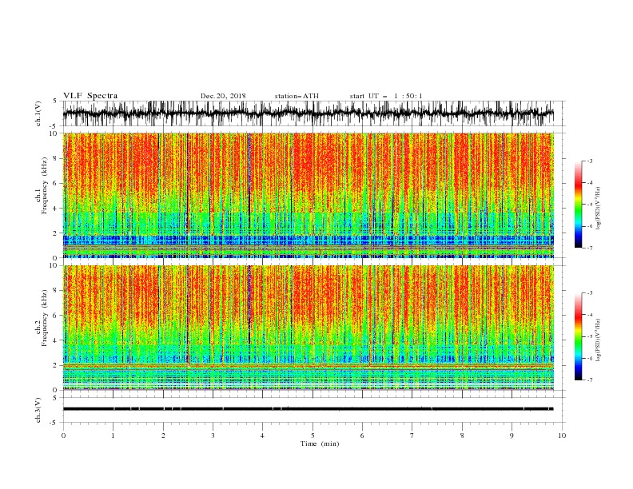Click the time axis tick label "7"
This screenshot has height=489, width=633.
412,435
